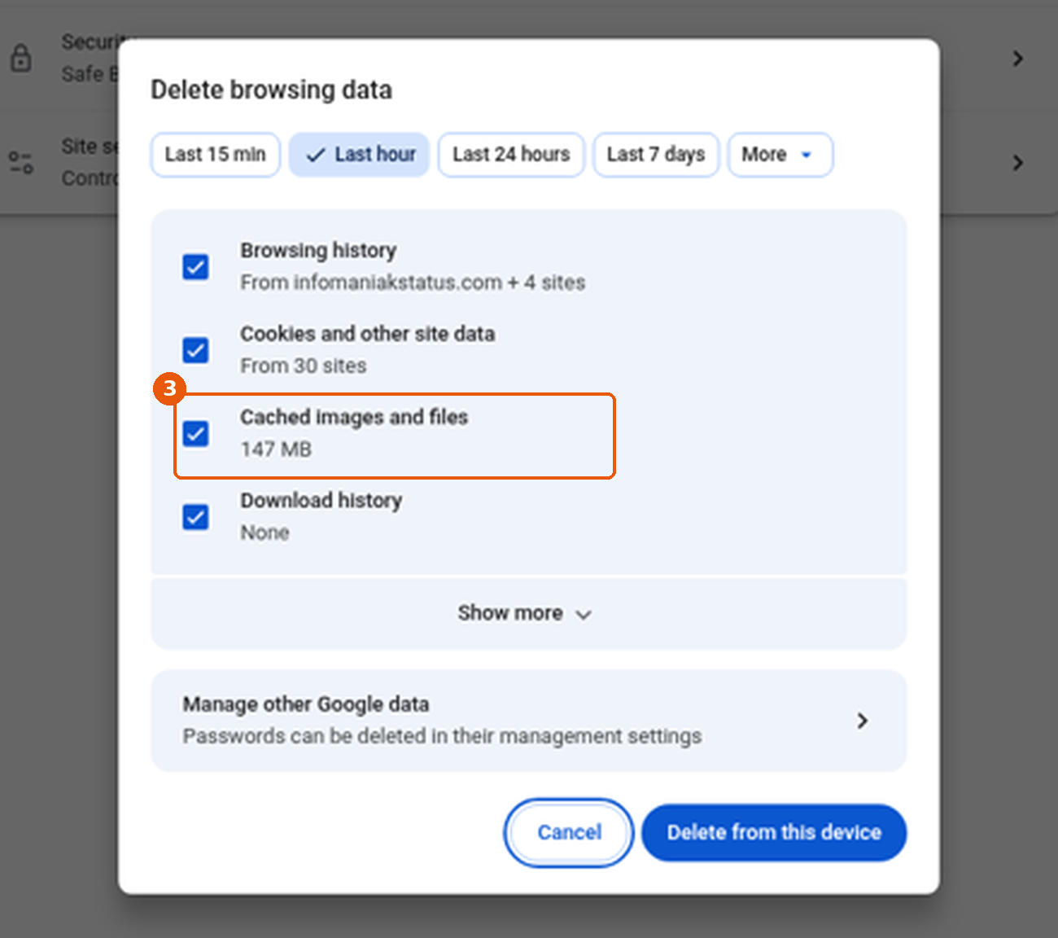Open the More time range dropdown
The image size is (1058, 938).
pyautogui.click(x=780, y=155)
